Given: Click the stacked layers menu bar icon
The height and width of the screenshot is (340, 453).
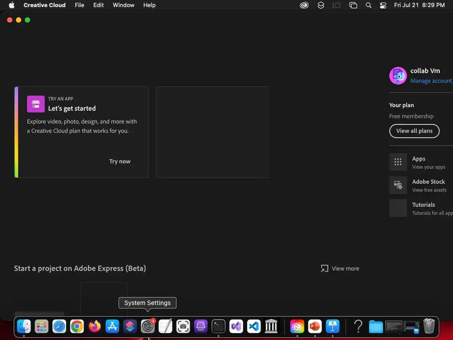Looking at the screenshot, I should click(x=321, y=5).
